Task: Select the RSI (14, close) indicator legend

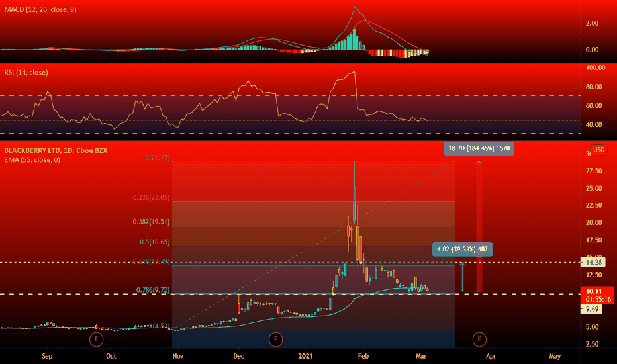Action: (26, 72)
